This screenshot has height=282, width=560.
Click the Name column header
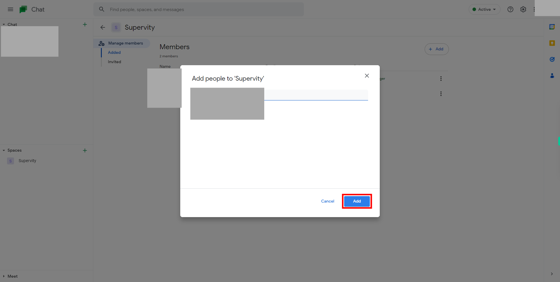coord(165,66)
